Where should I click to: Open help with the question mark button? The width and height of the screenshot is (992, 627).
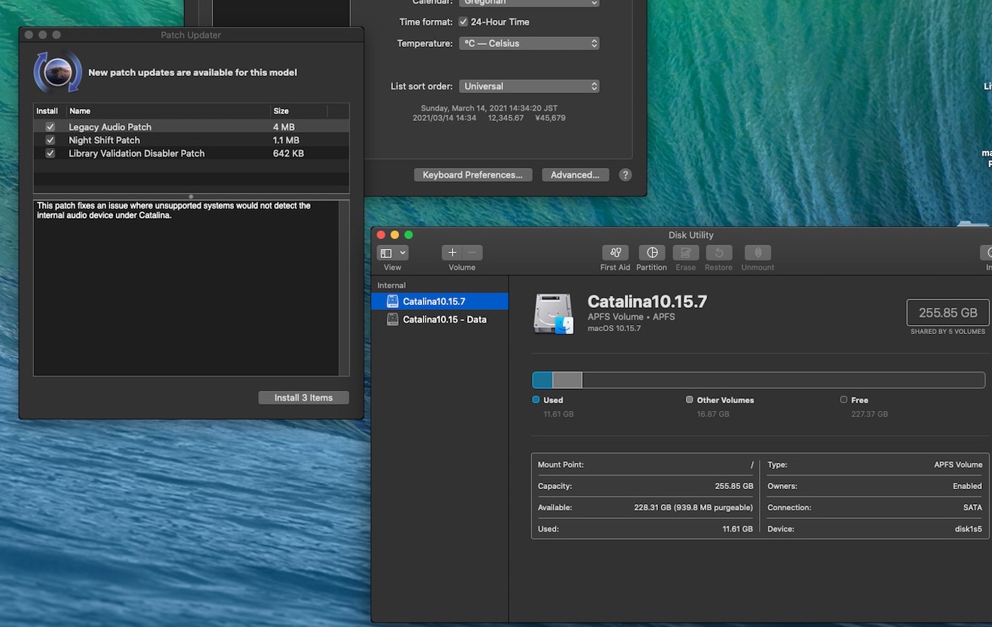point(625,175)
